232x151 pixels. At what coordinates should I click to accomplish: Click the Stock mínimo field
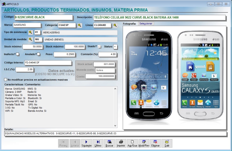point(33,46)
